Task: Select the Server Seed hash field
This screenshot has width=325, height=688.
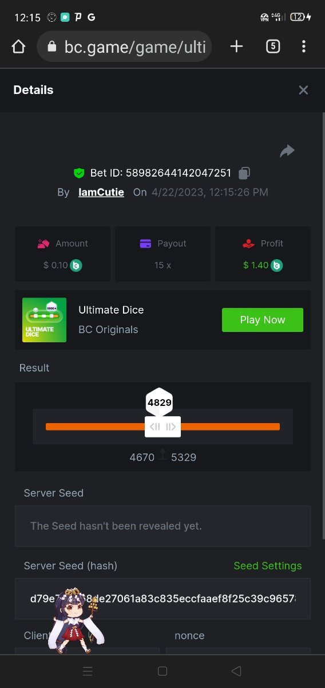Action: [162, 599]
